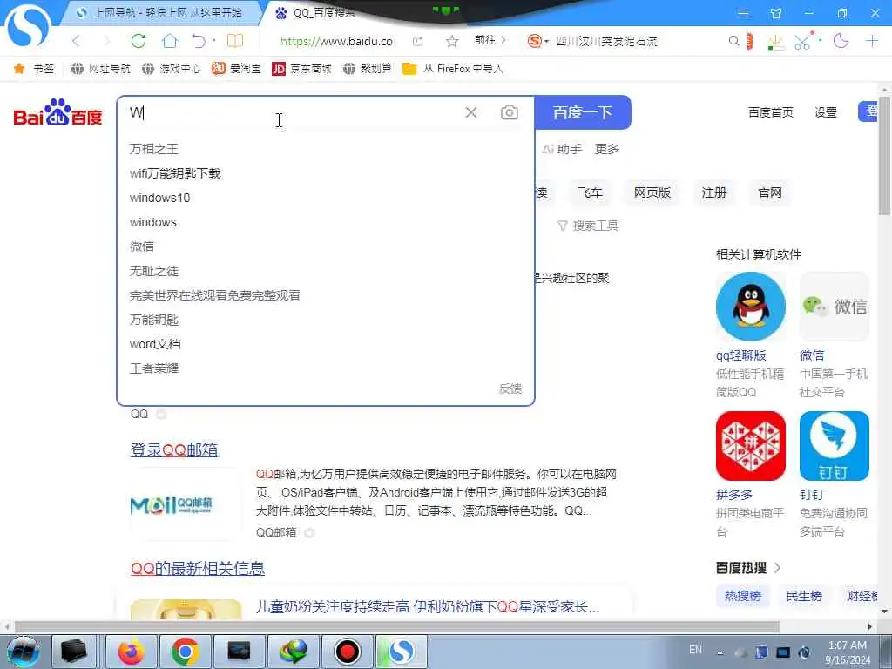Expand 百度热搜 with the chevron
This screenshot has width=892, height=669.
pos(778,568)
